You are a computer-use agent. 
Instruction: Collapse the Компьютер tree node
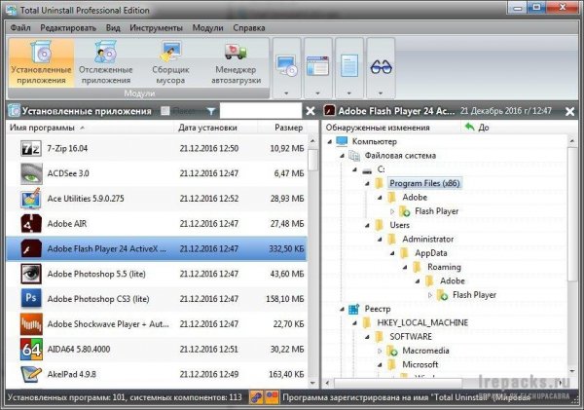point(330,141)
